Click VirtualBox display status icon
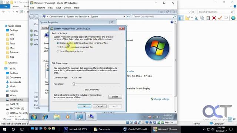 coord(147,122)
